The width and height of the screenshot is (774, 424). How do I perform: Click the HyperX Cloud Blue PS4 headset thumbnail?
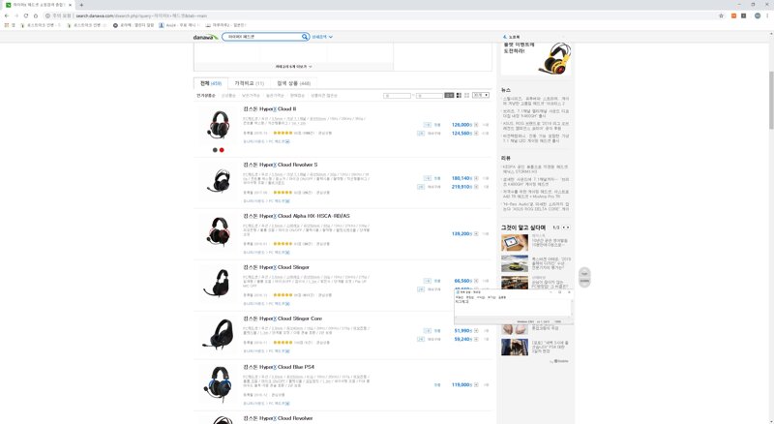pyautogui.click(x=218, y=384)
